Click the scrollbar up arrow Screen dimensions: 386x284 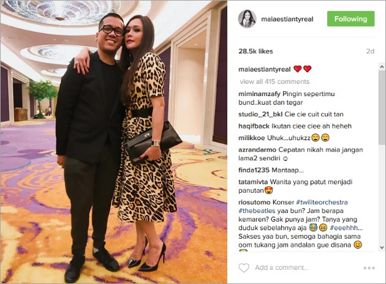point(382,67)
